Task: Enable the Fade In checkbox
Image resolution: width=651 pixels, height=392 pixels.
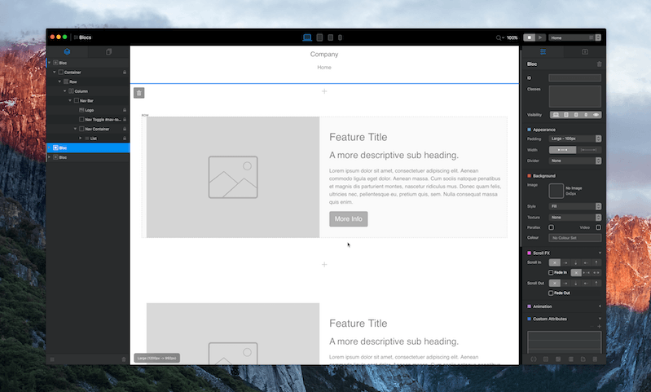Action: (x=551, y=272)
